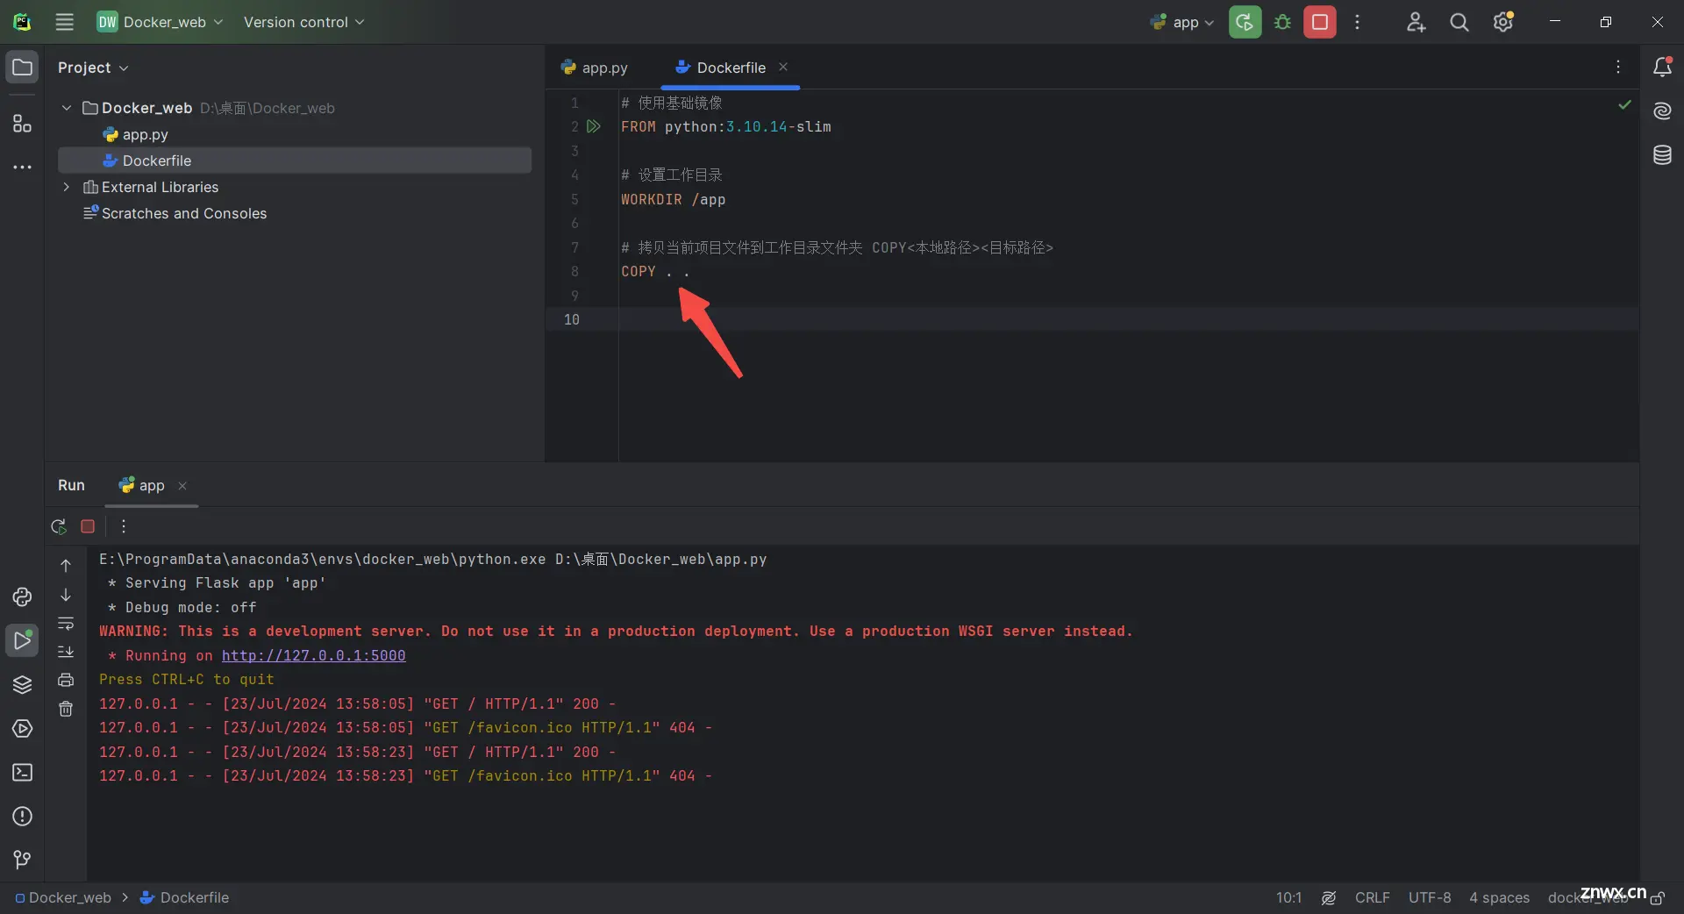Viewport: 1684px width, 914px height.
Task: Open Run panel more options
Action: pyautogui.click(x=124, y=526)
